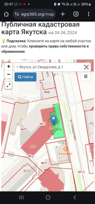Tap the site info icon in address bar
95x204 pixels.
coord(17,14)
